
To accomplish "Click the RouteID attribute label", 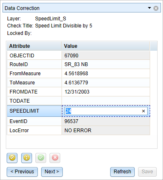I will pyautogui.click(x=19, y=64).
